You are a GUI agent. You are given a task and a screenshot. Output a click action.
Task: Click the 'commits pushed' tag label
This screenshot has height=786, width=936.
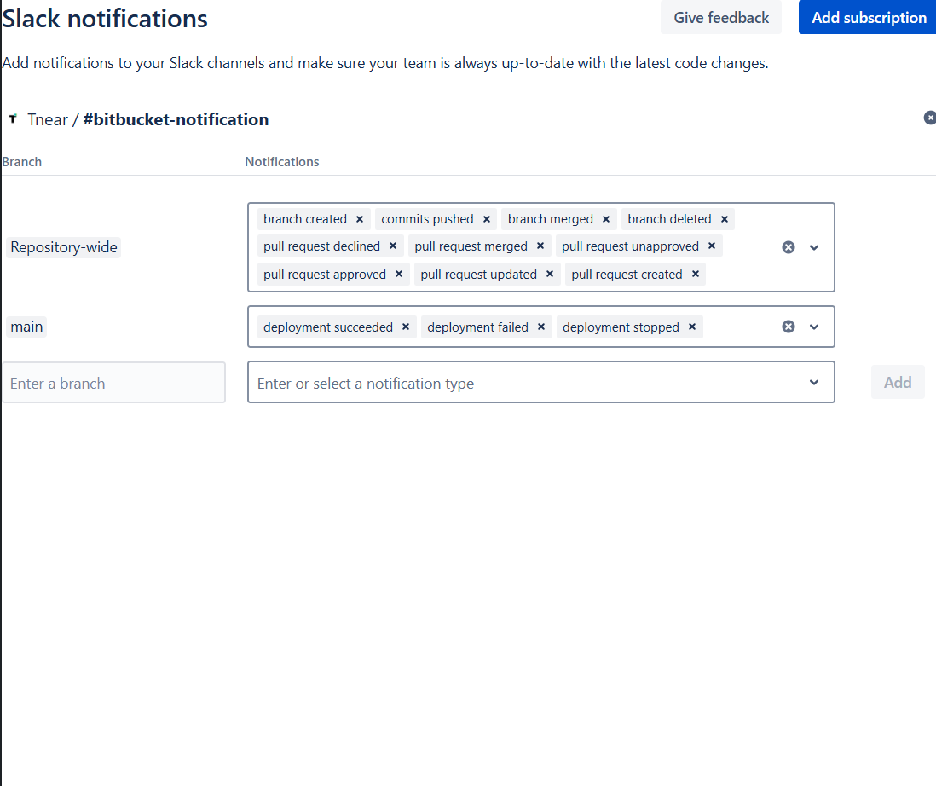coord(427,219)
